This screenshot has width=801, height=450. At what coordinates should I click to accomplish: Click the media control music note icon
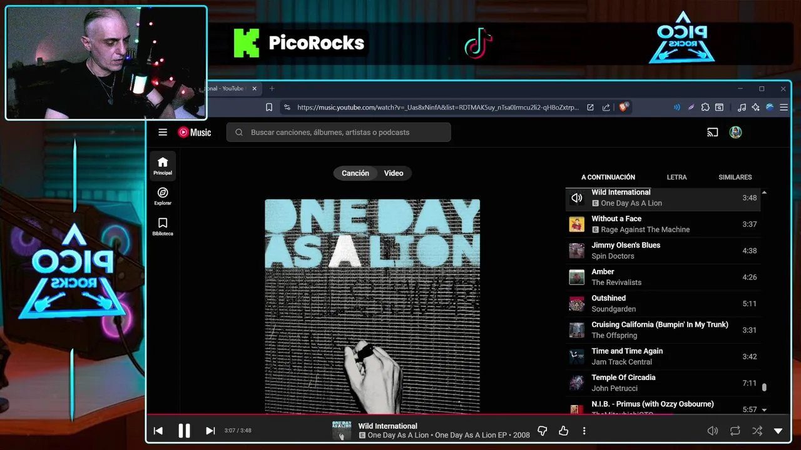coord(742,107)
